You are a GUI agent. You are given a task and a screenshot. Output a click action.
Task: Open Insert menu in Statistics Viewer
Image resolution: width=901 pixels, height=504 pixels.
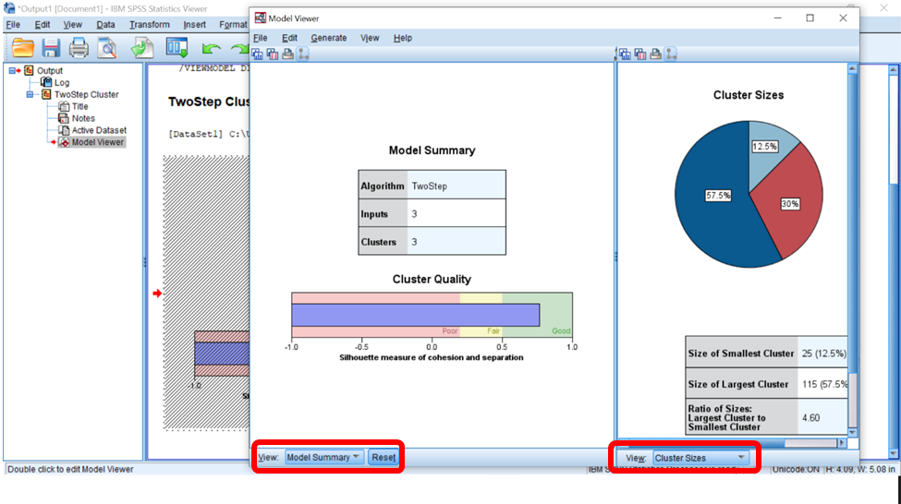click(194, 25)
